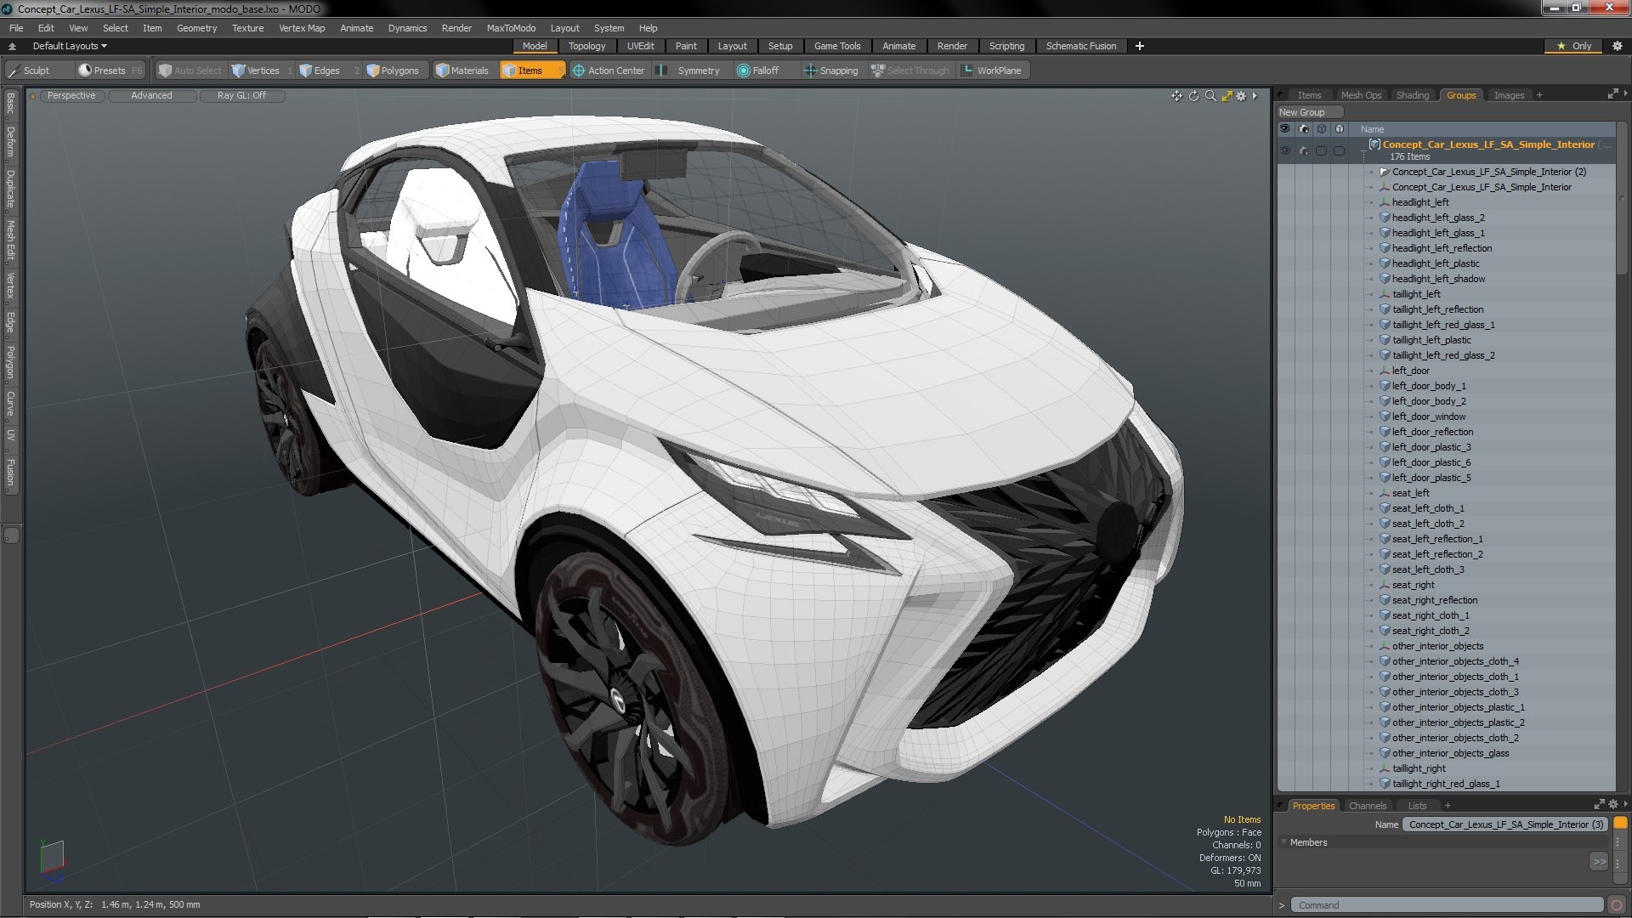The width and height of the screenshot is (1632, 918).
Task: Open the Perspective view type dropdown
Action: 71,96
